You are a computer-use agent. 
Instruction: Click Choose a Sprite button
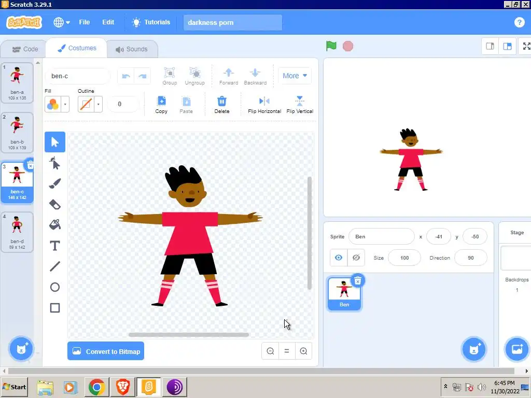pos(474,349)
